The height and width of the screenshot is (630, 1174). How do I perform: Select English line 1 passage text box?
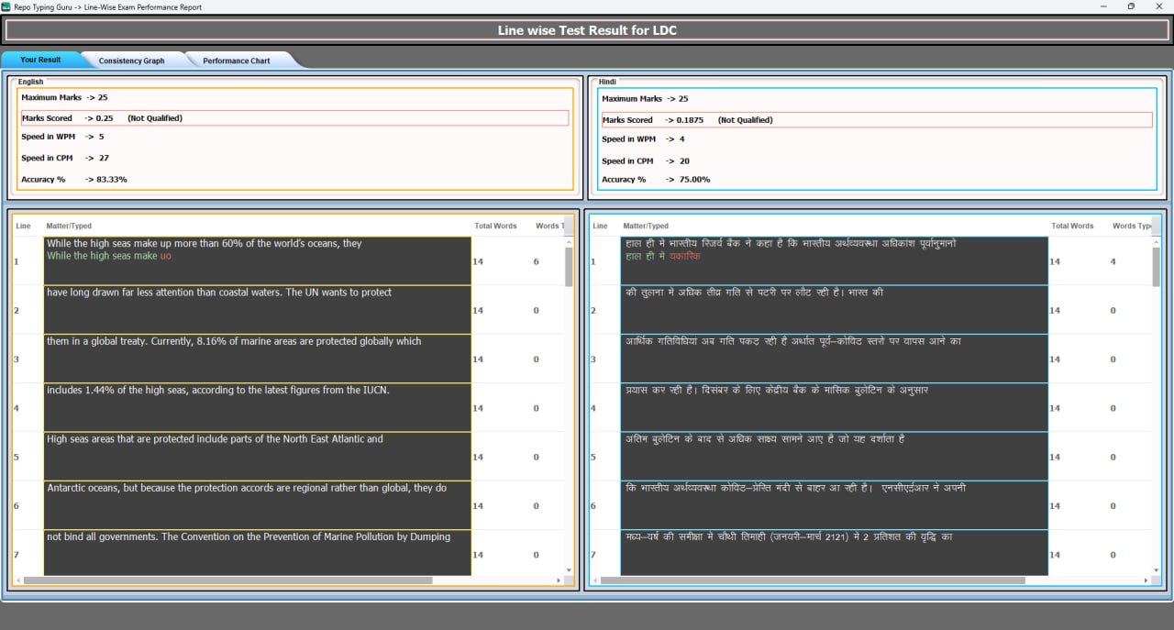click(x=258, y=261)
